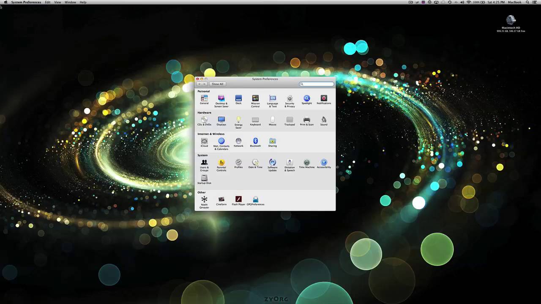541x304 pixels.
Task: Click the back arrow in toolbar
Action: tap(199, 84)
